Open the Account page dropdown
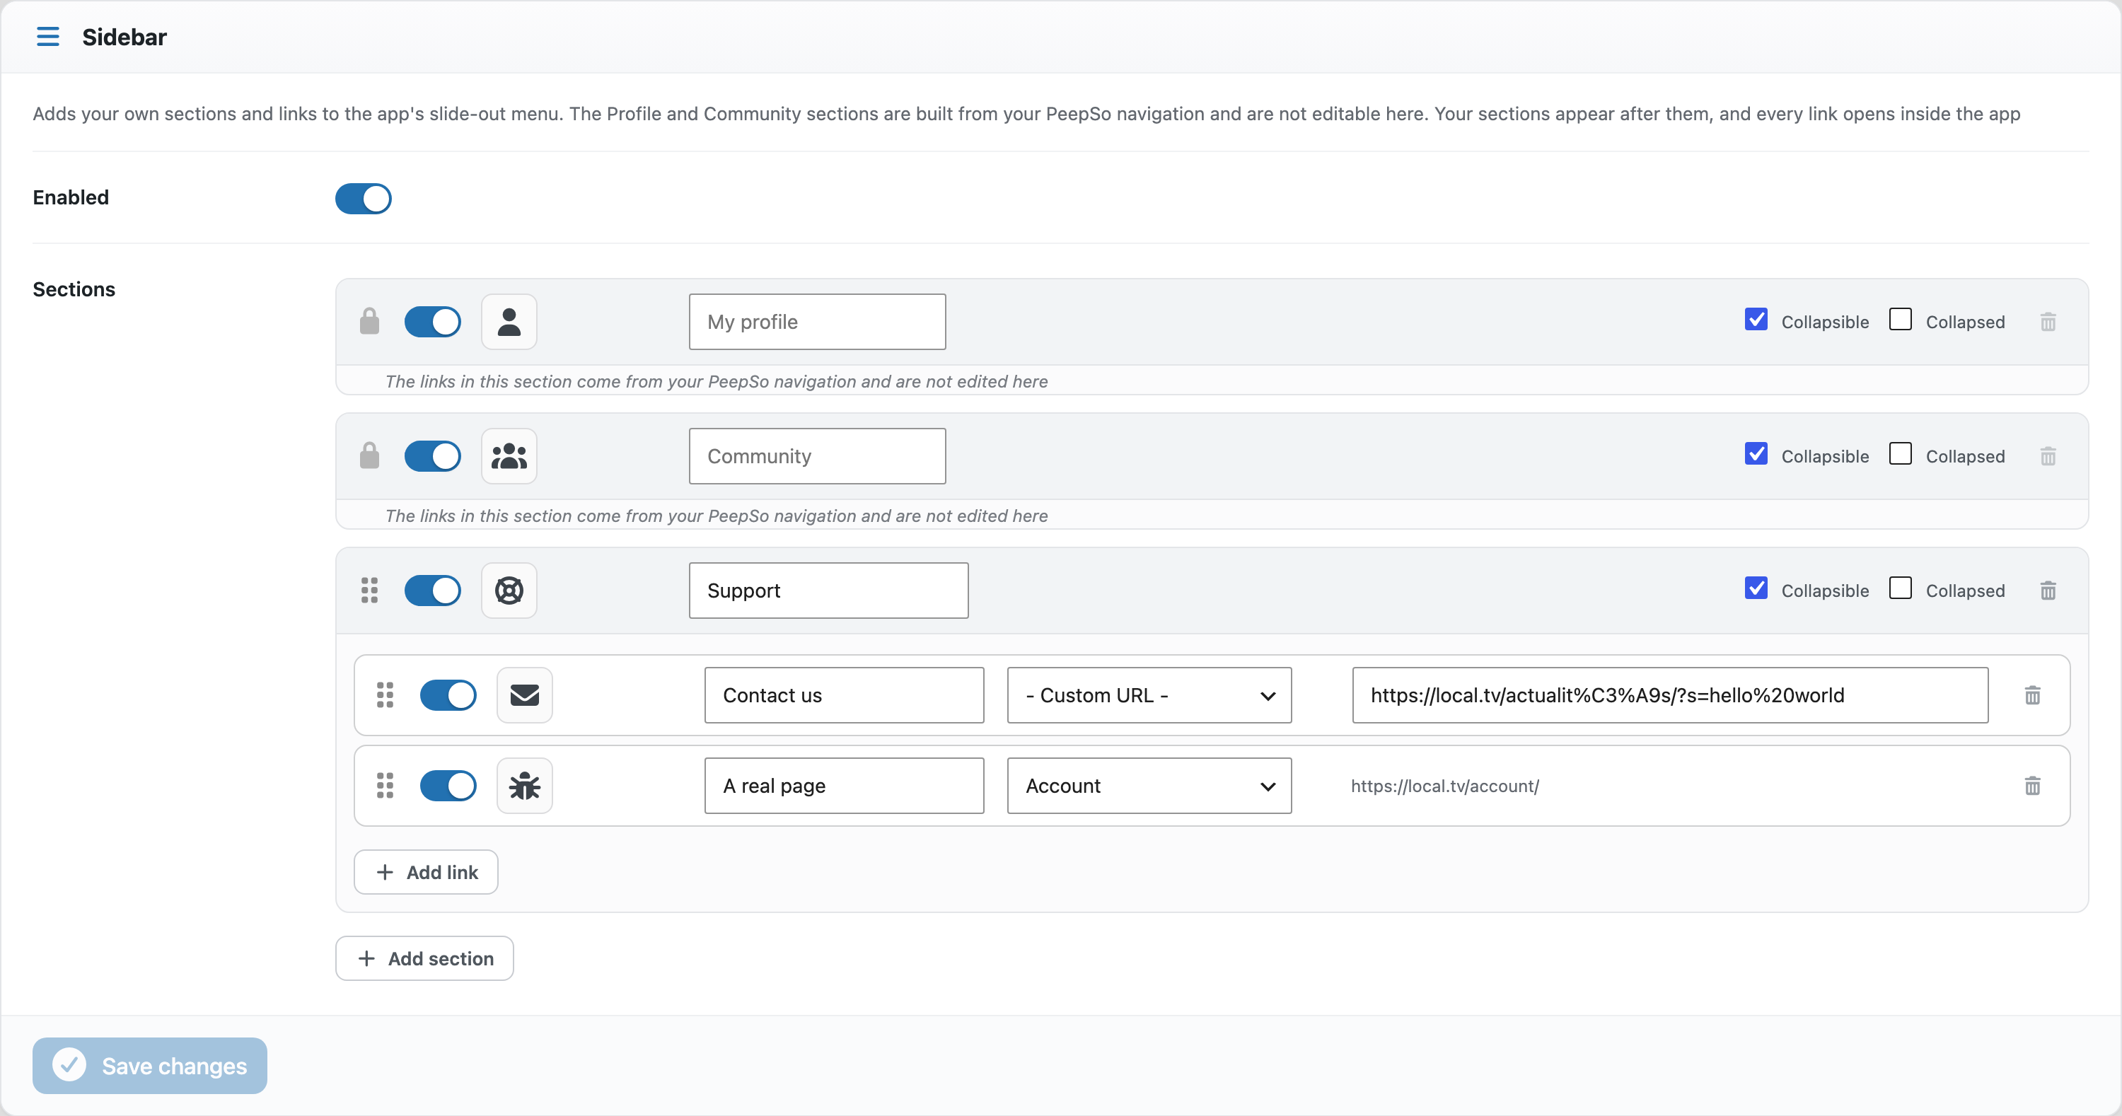Image resolution: width=2122 pixels, height=1116 pixels. (x=1149, y=785)
